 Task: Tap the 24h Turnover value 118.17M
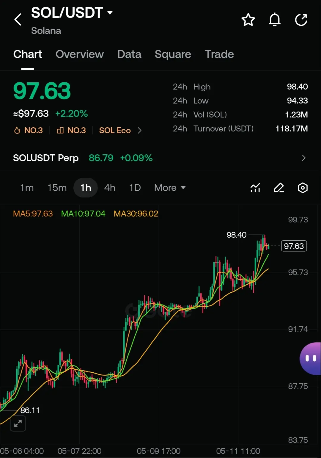pos(292,129)
